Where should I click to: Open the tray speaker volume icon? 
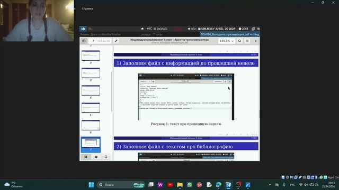click(306, 185)
